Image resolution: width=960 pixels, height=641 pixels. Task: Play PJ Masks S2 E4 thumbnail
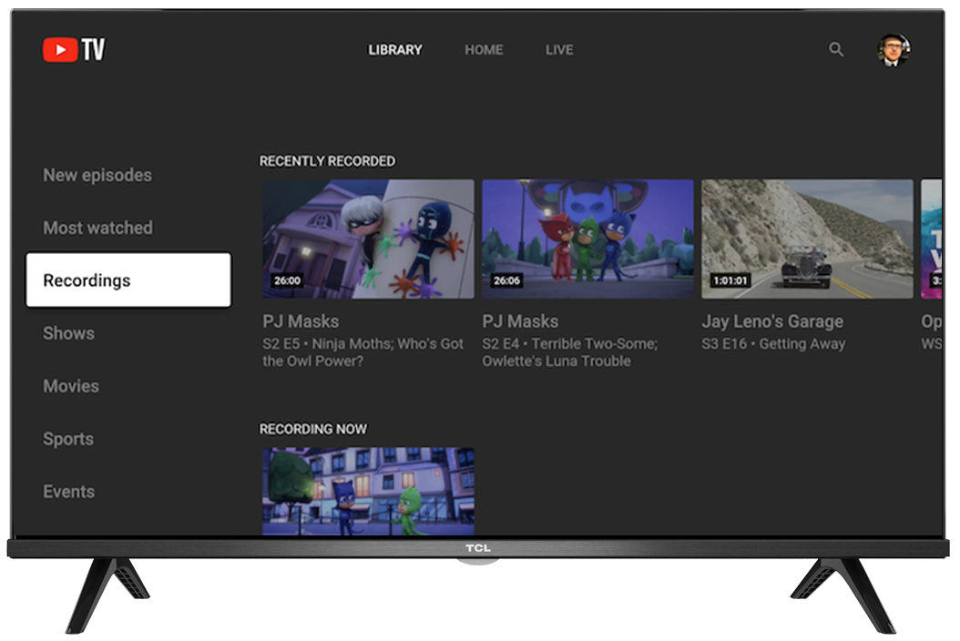(x=587, y=239)
